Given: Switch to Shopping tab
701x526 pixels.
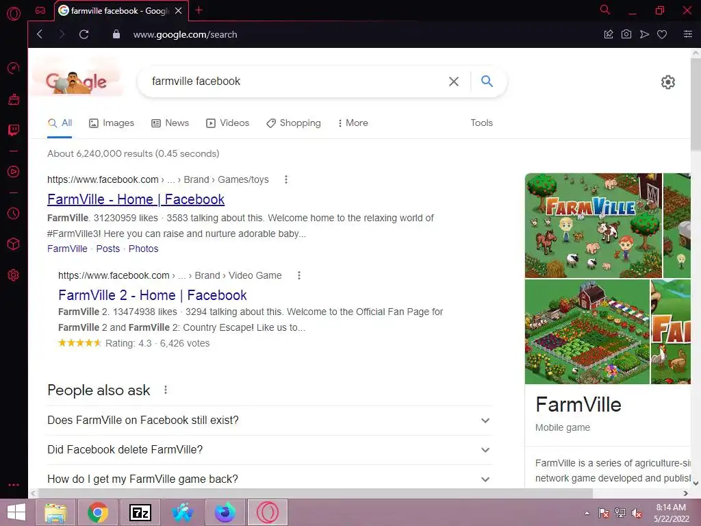Looking at the screenshot, I should (x=294, y=123).
